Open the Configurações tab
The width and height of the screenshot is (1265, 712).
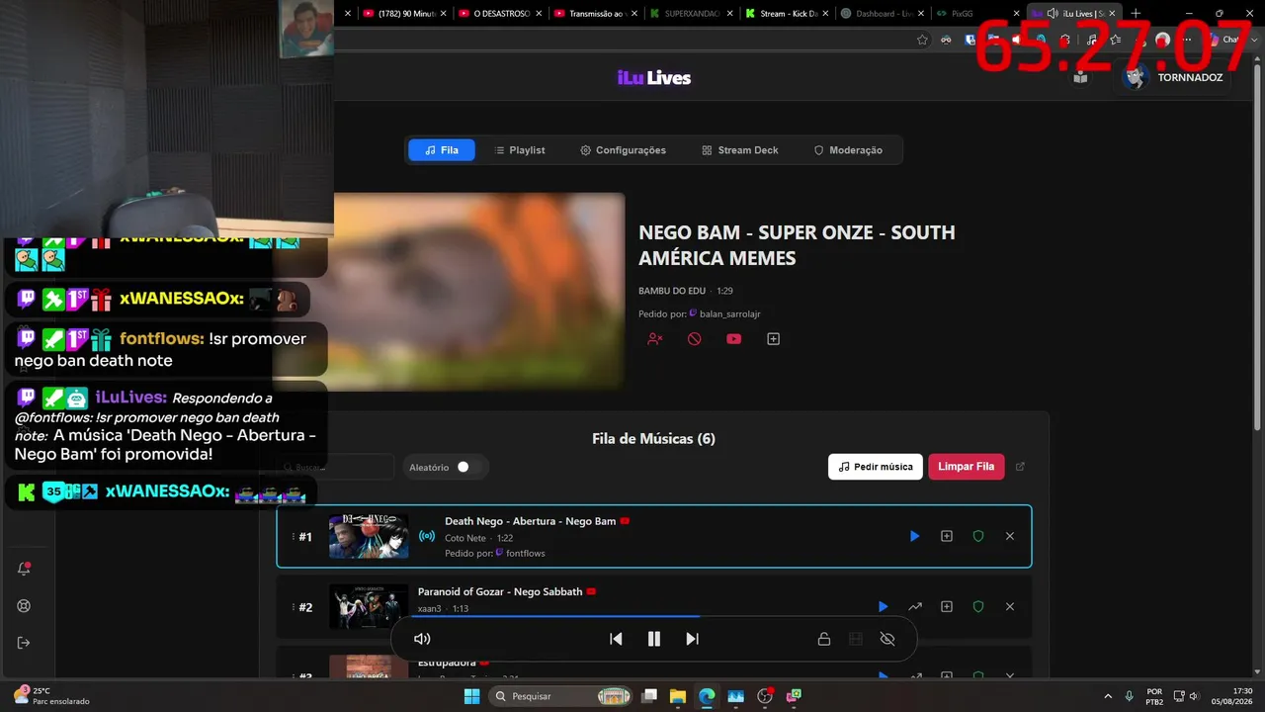[x=624, y=150]
